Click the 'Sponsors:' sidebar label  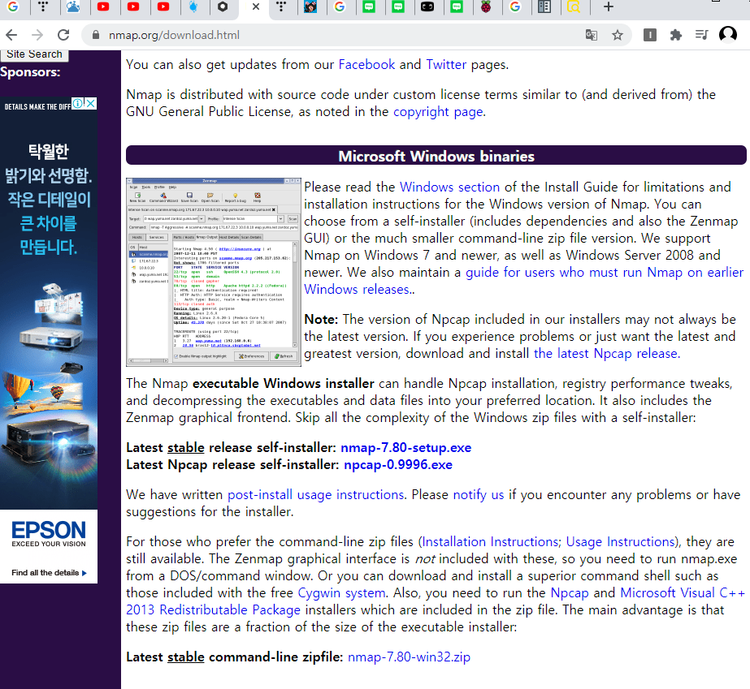(30, 72)
